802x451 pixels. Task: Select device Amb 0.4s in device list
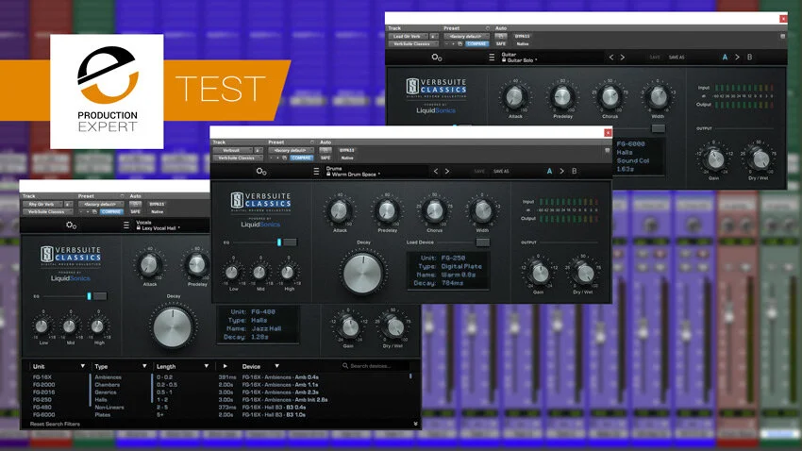tap(280, 377)
